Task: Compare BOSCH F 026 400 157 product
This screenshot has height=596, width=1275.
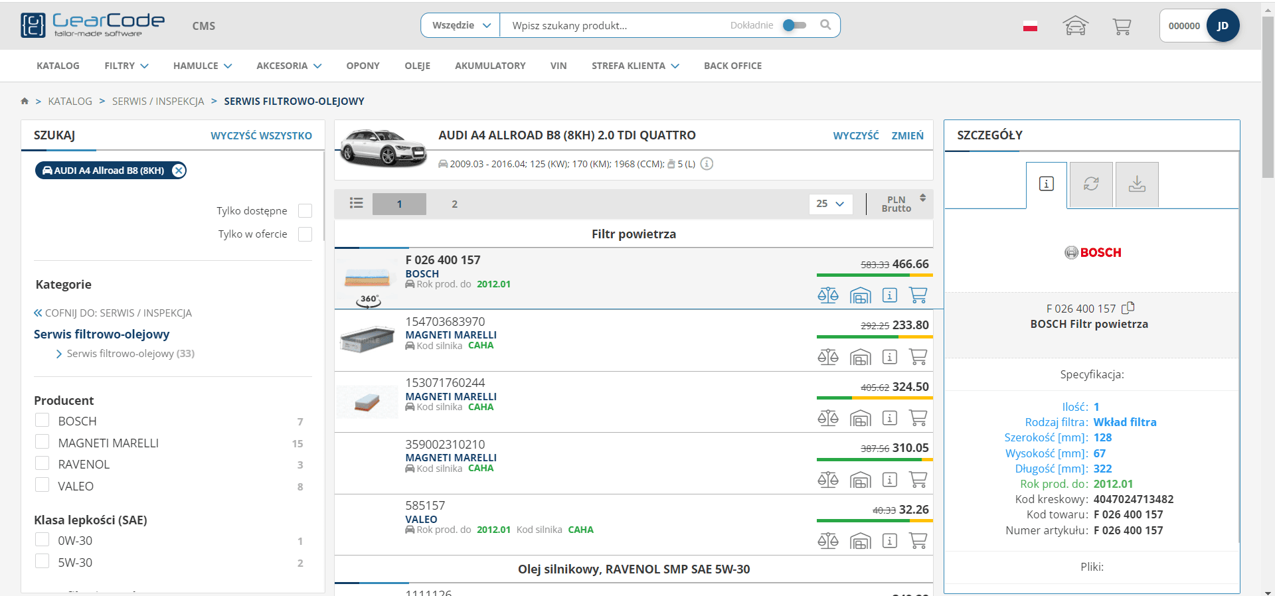Action: click(828, 295)
